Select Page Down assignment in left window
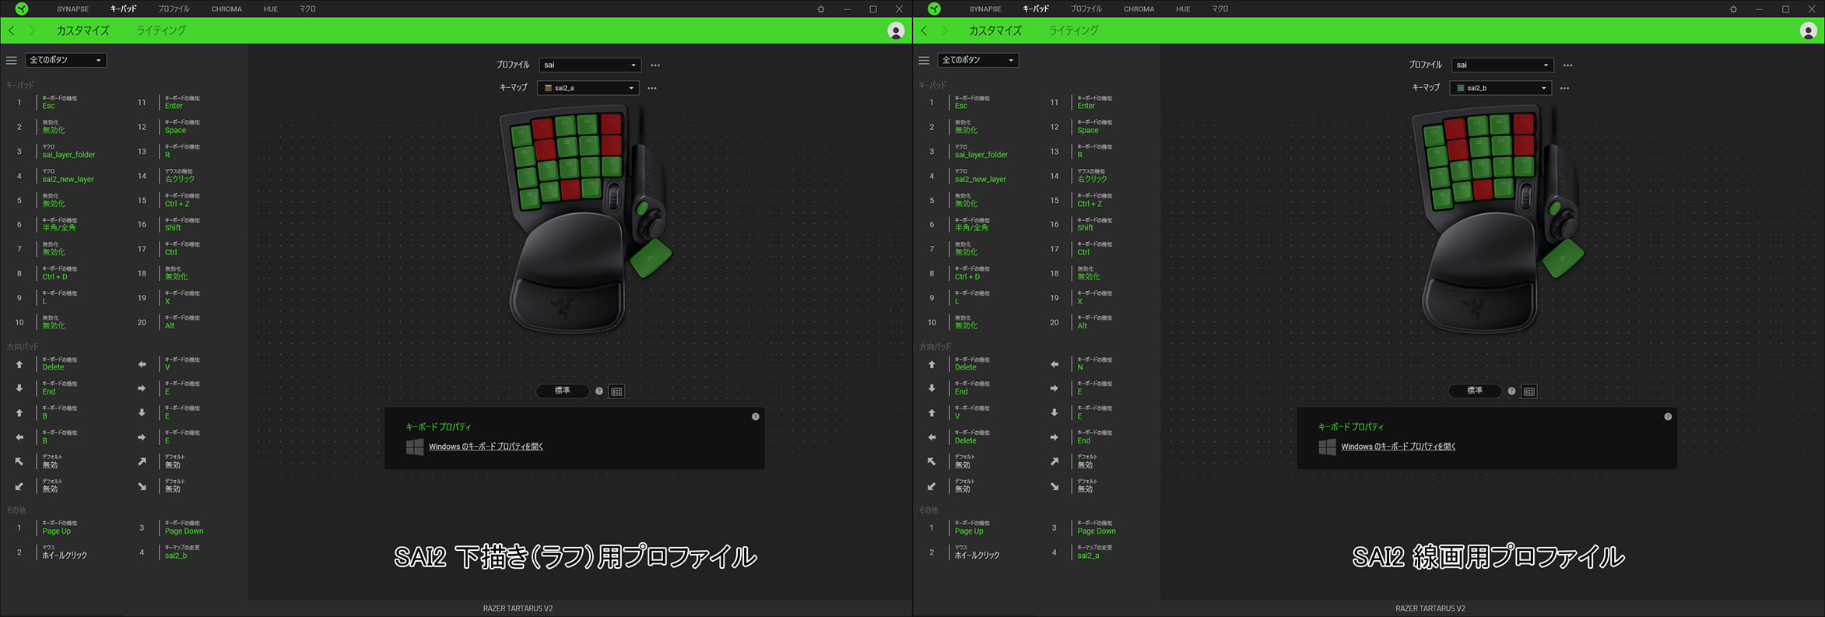 (x=184, y=528)
